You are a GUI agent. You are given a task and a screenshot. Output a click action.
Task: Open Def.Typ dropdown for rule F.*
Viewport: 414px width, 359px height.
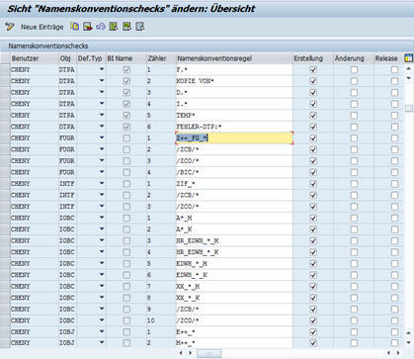(102, 69)
